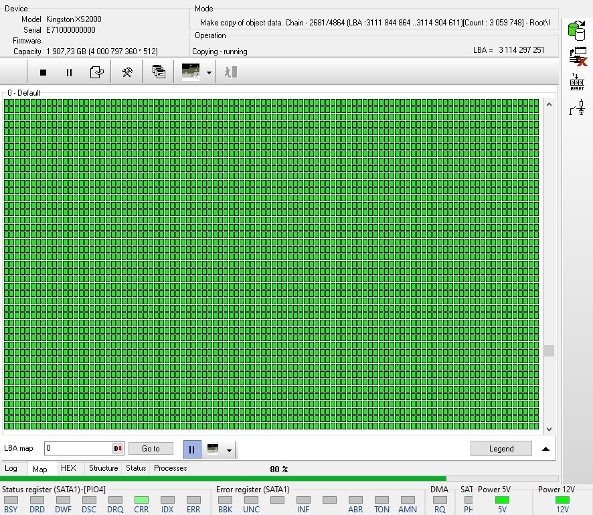
Task: Click the disk copy cylinders icon
Action: tap(576, 31)
